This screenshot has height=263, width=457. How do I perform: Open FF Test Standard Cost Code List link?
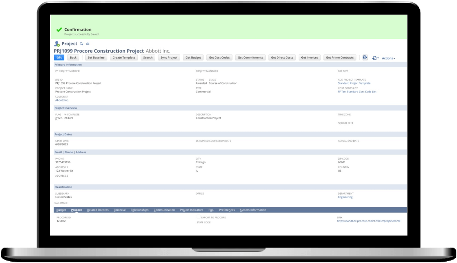pos(357,92)
